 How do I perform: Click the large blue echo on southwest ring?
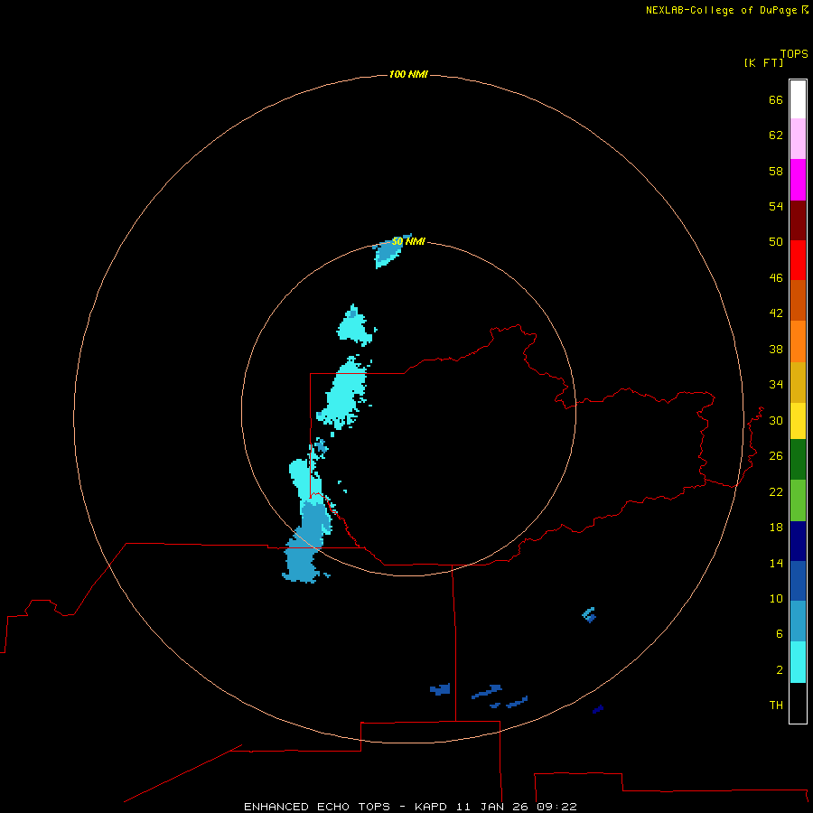click(x=307, y=542)
